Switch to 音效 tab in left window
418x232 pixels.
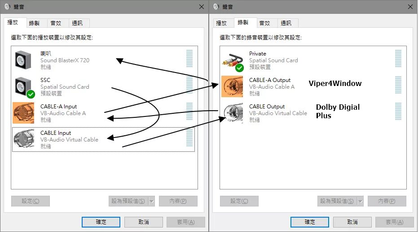pyautogui.click(x=56, y=23)
